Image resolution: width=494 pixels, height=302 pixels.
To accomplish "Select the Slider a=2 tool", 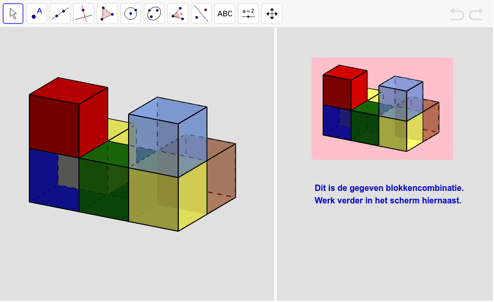I will pyautogui.click(x=248, y=14).
